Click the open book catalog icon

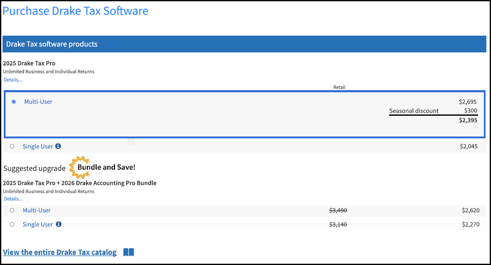(129, 252)
